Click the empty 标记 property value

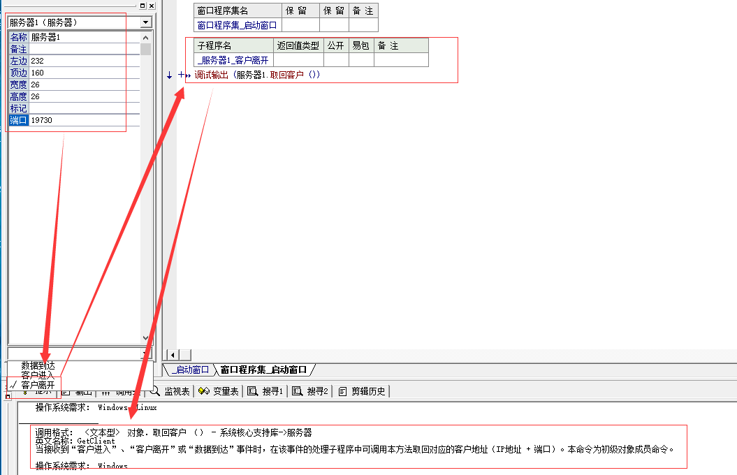pos(85,108)
